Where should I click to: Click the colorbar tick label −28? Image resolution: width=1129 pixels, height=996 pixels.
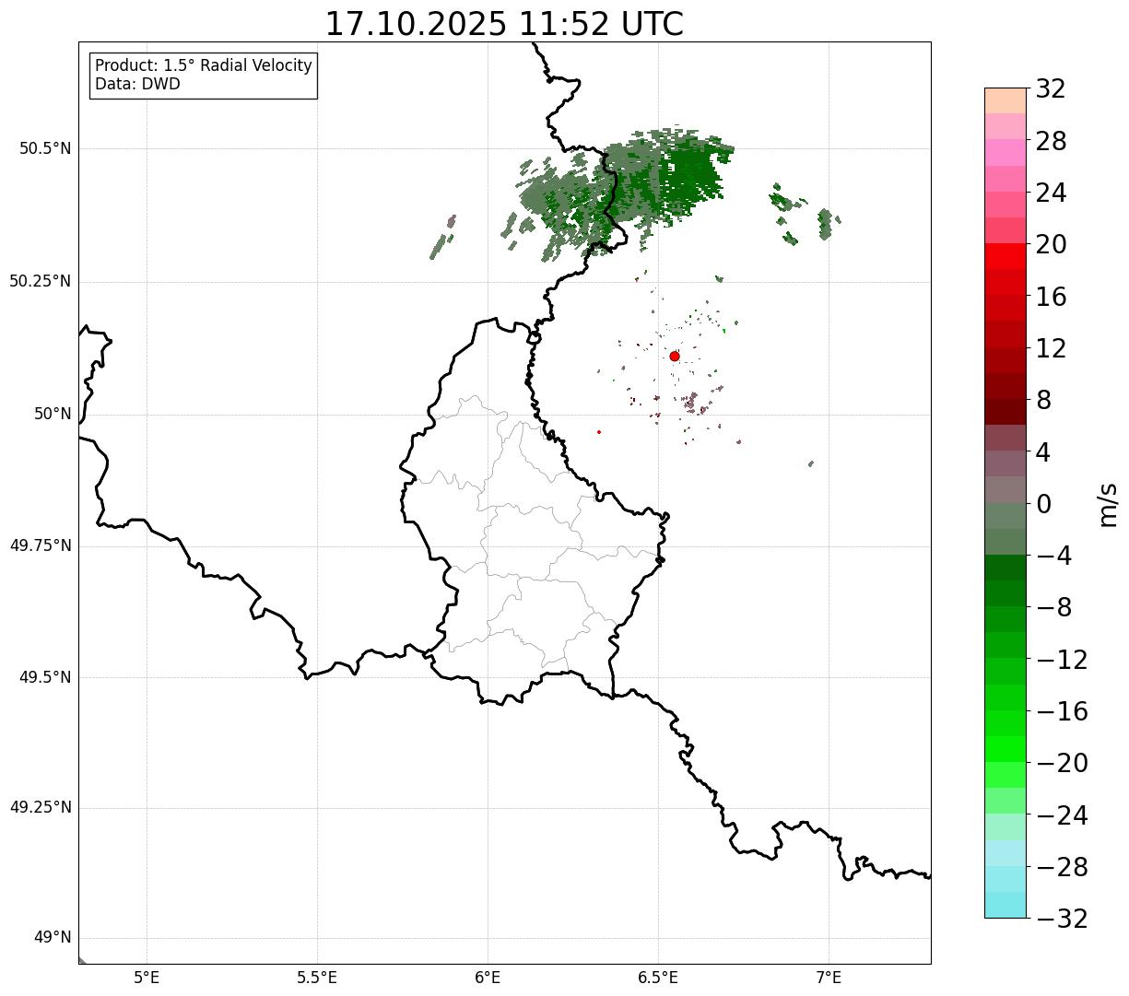pos(1062,867)
